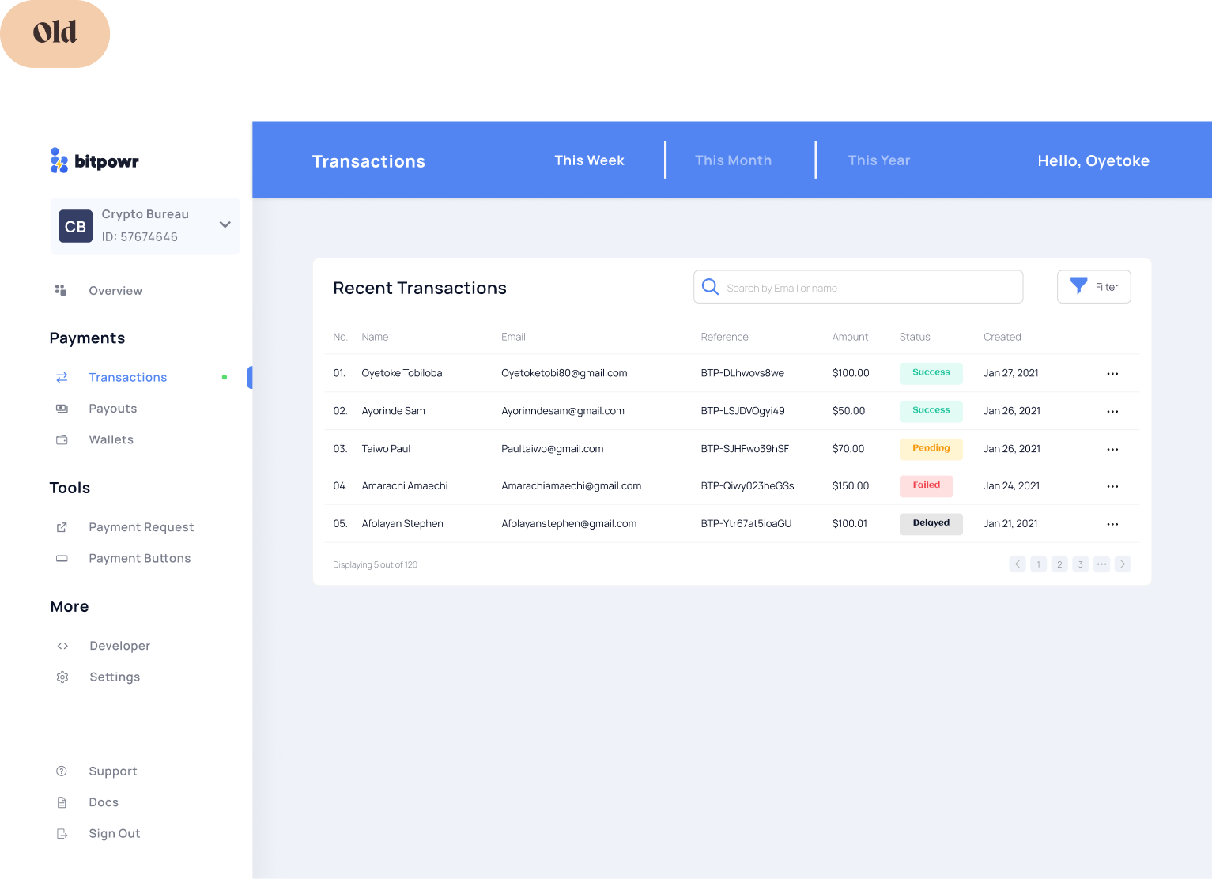
Task: Open Support link
Action: click(113, 771)
